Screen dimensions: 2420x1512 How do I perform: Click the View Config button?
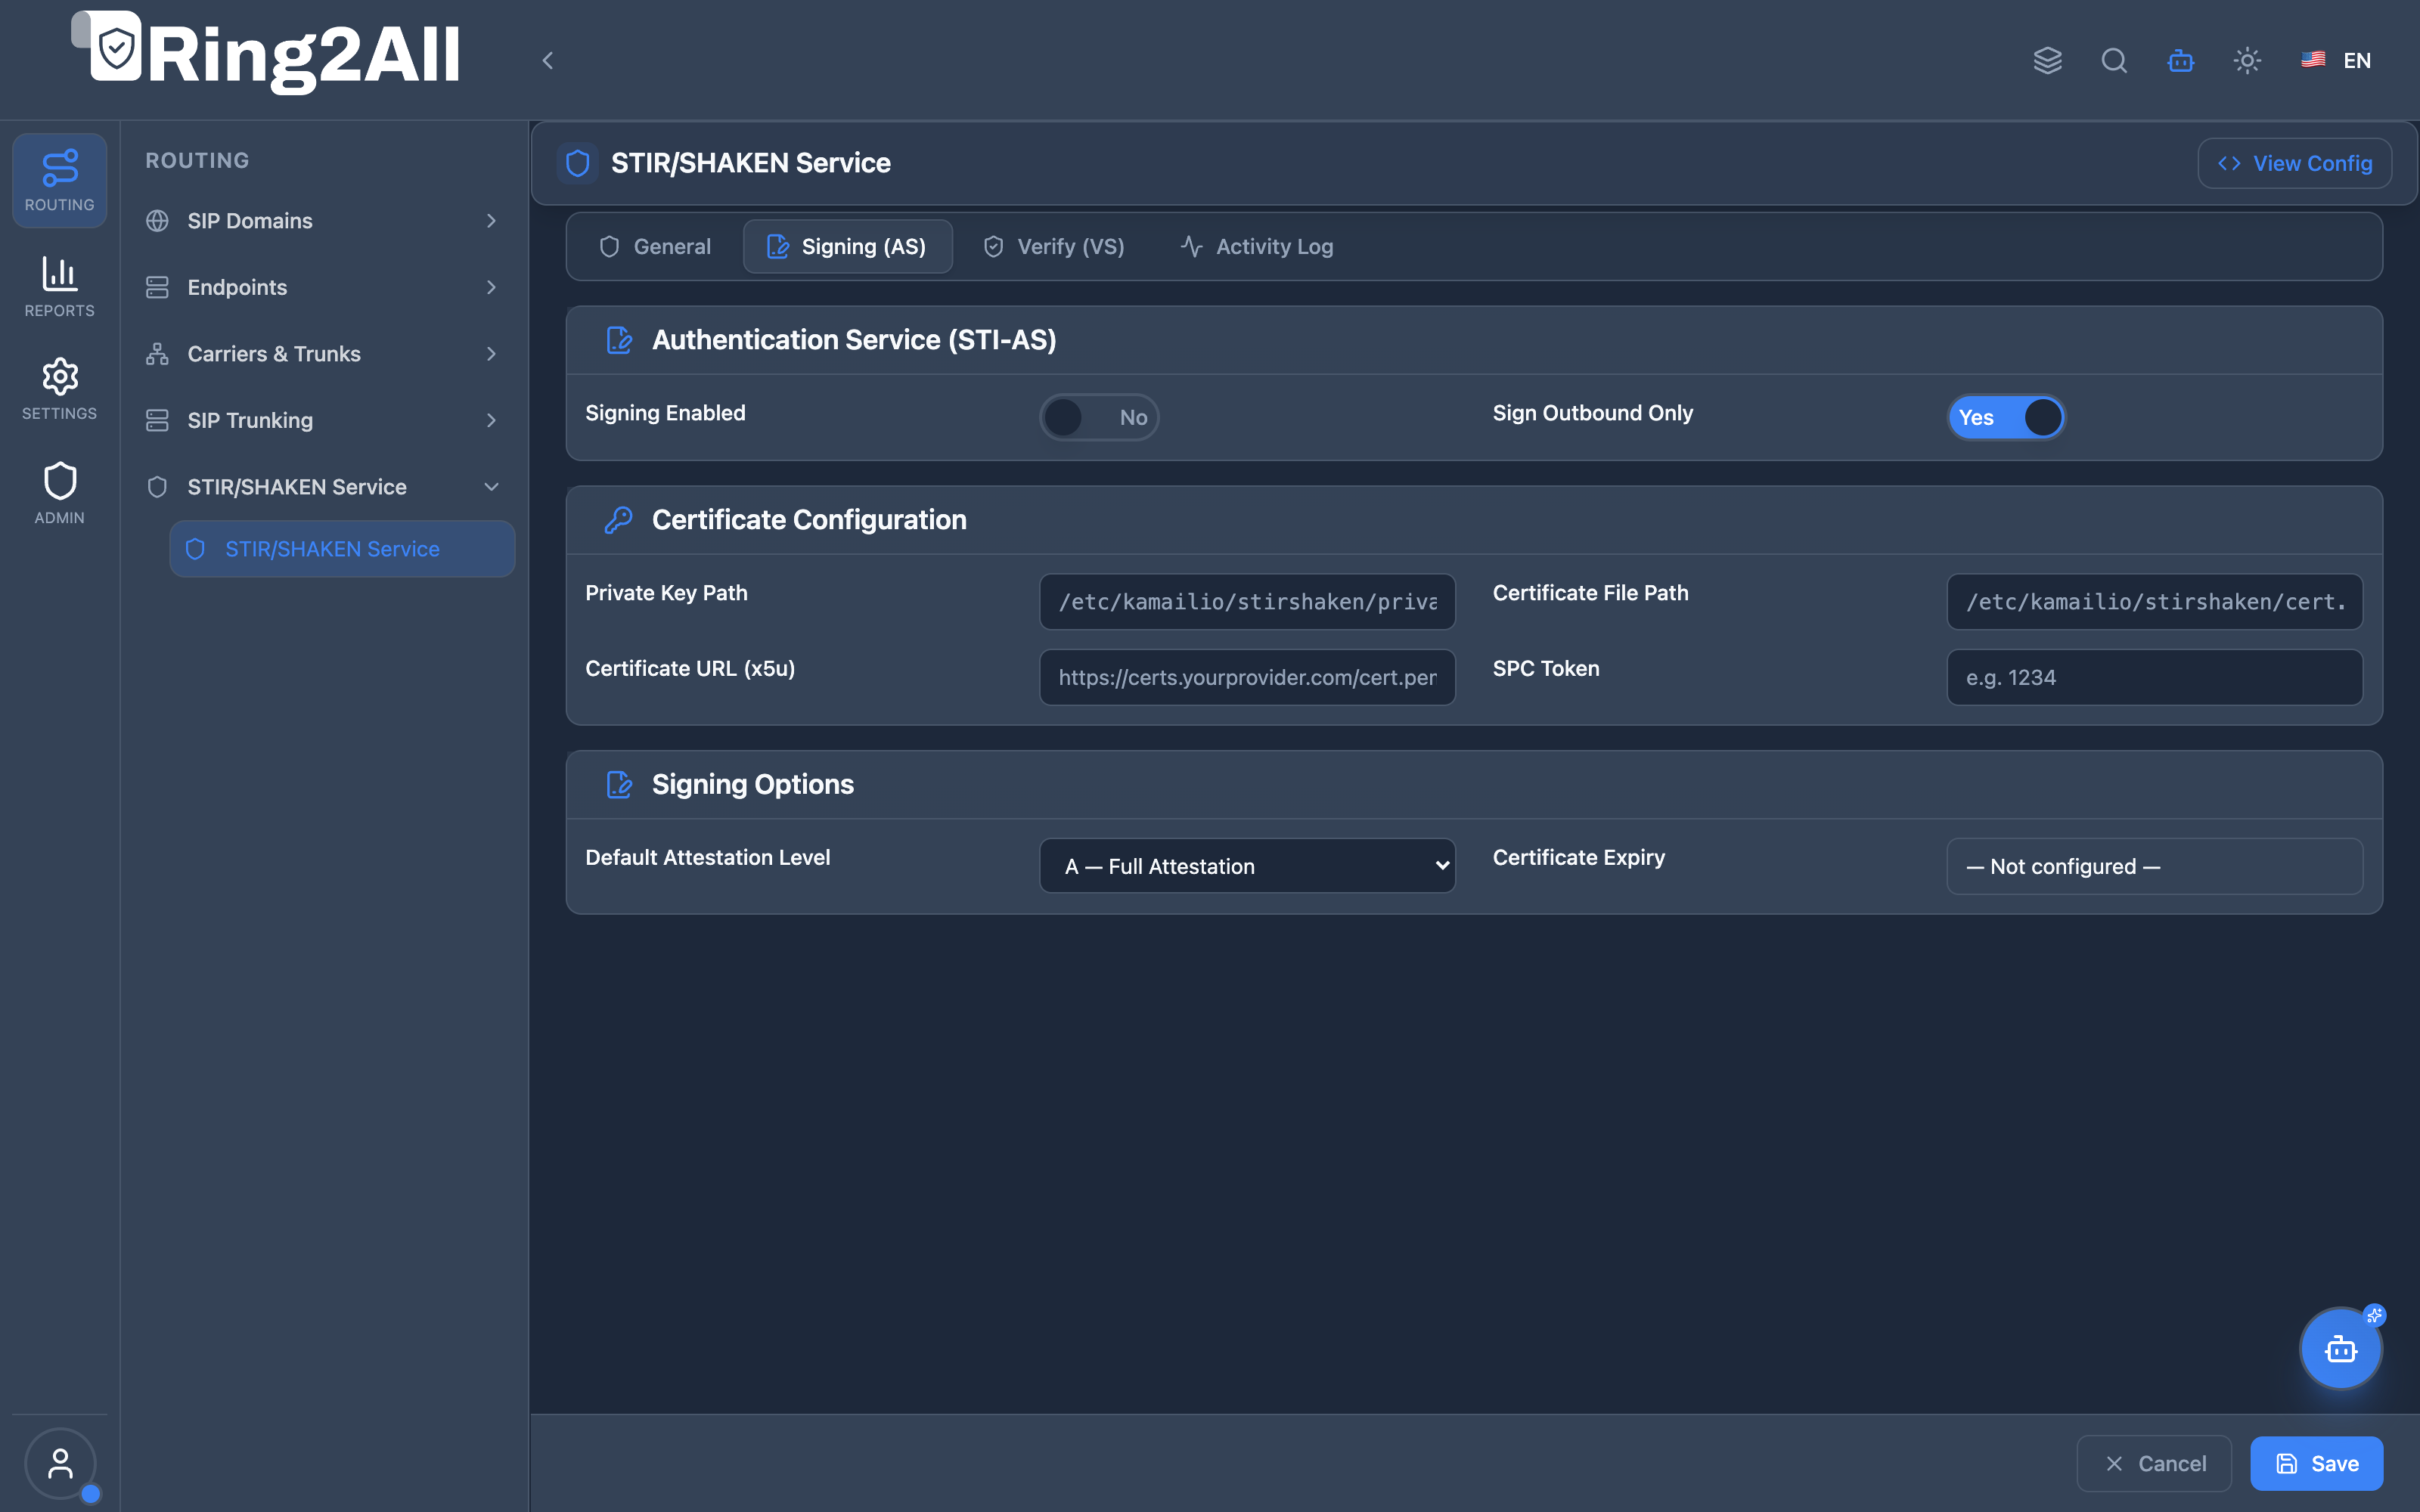(x=2294, y=164)
